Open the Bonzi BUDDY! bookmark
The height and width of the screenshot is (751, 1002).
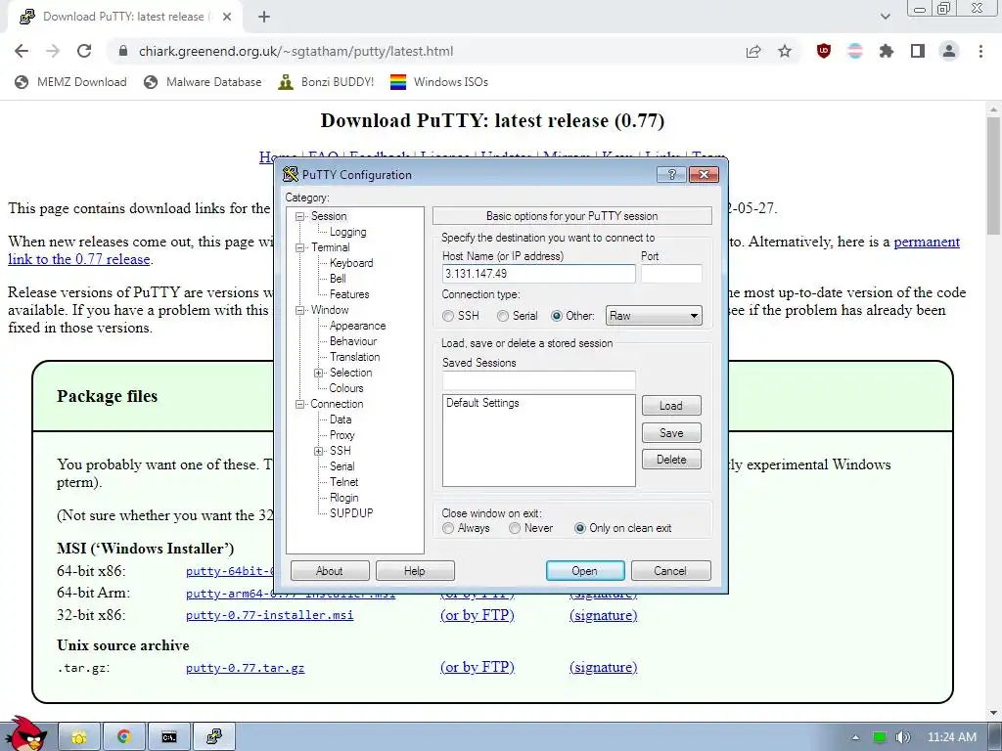[x=326, y=82]
